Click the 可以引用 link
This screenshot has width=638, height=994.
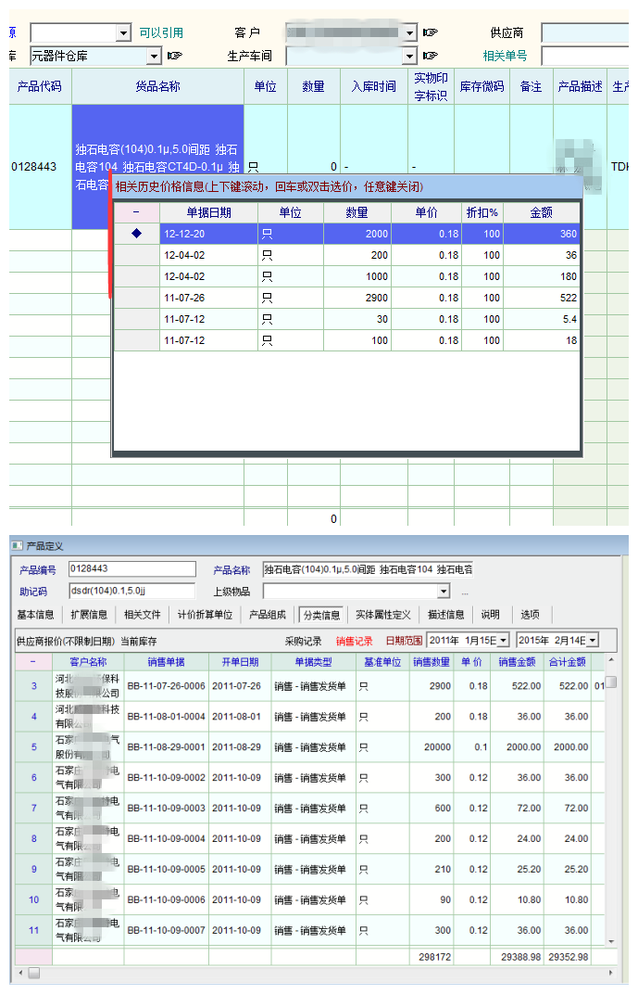pyautogui.click(x=161, y=32)
